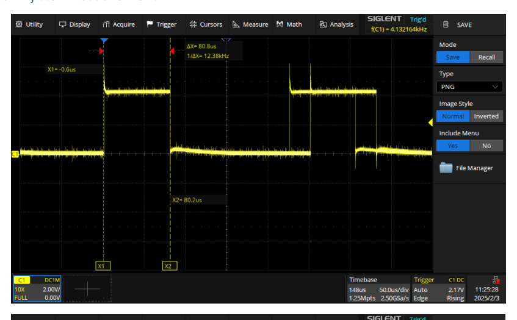Click the hollow delay marker at top center
The height and width of the screenshot is (320, 517).
(226, 40)
